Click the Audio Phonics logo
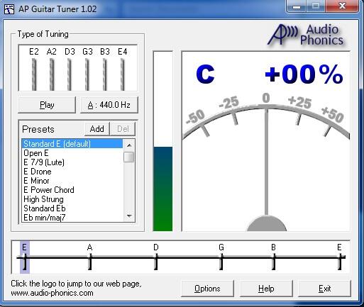The width and height of the screenshot is (364, 307). click(x=306, y=35)
